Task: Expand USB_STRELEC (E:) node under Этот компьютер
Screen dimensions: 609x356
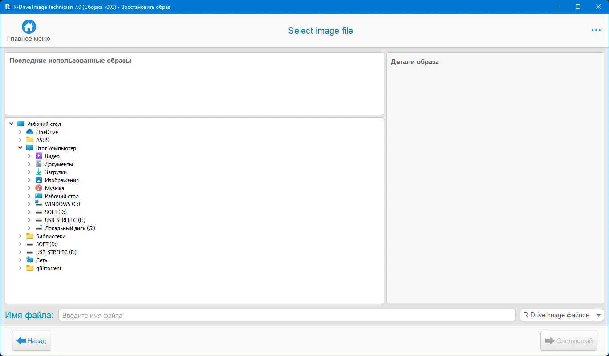Action: pyautogui.click(x=29, y=220)
